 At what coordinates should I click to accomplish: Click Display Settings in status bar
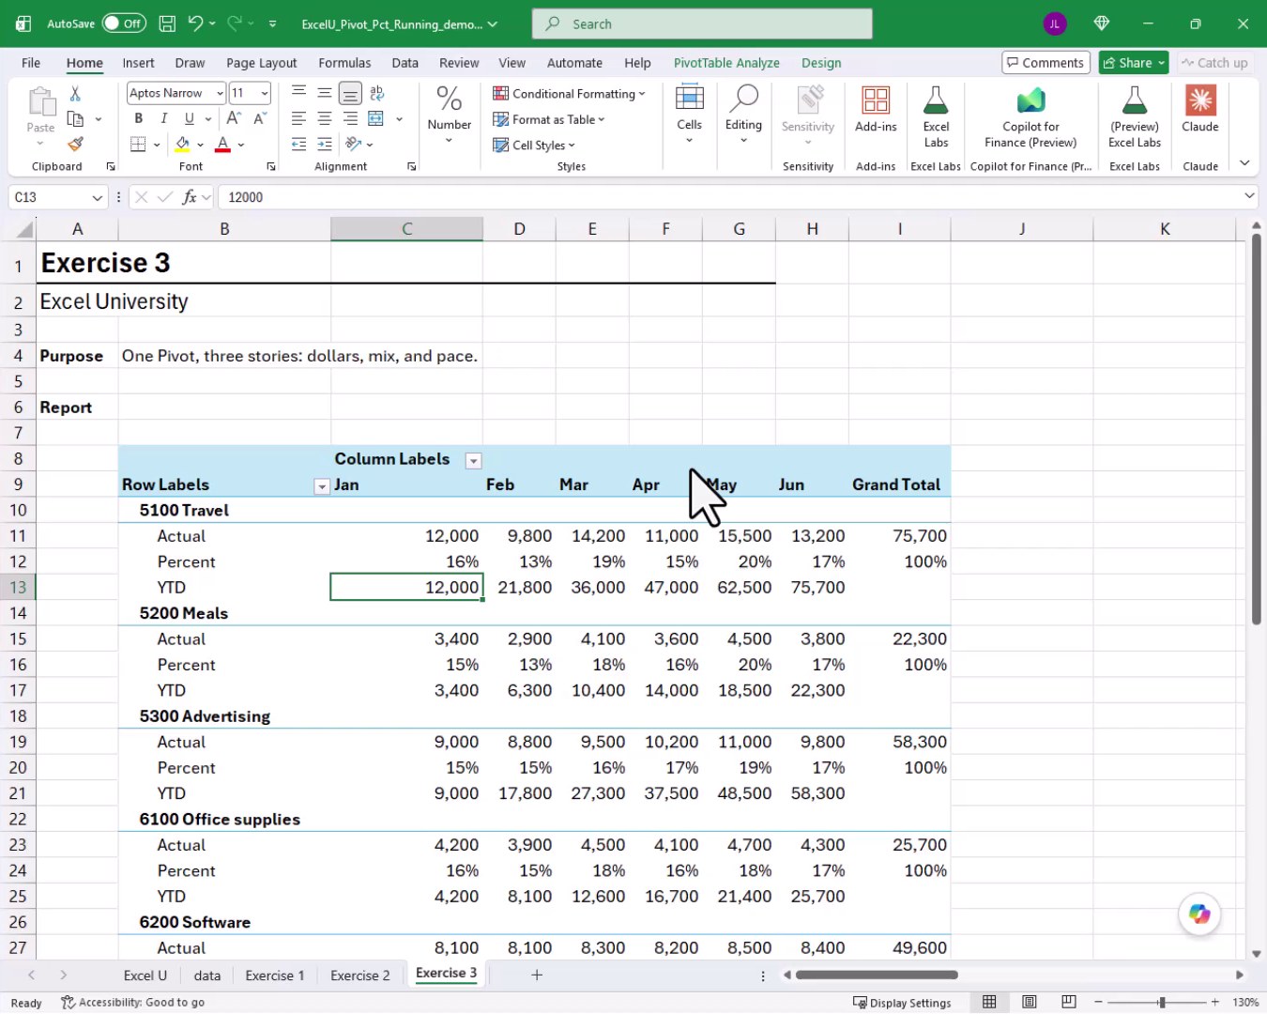tap(902, 1002)
